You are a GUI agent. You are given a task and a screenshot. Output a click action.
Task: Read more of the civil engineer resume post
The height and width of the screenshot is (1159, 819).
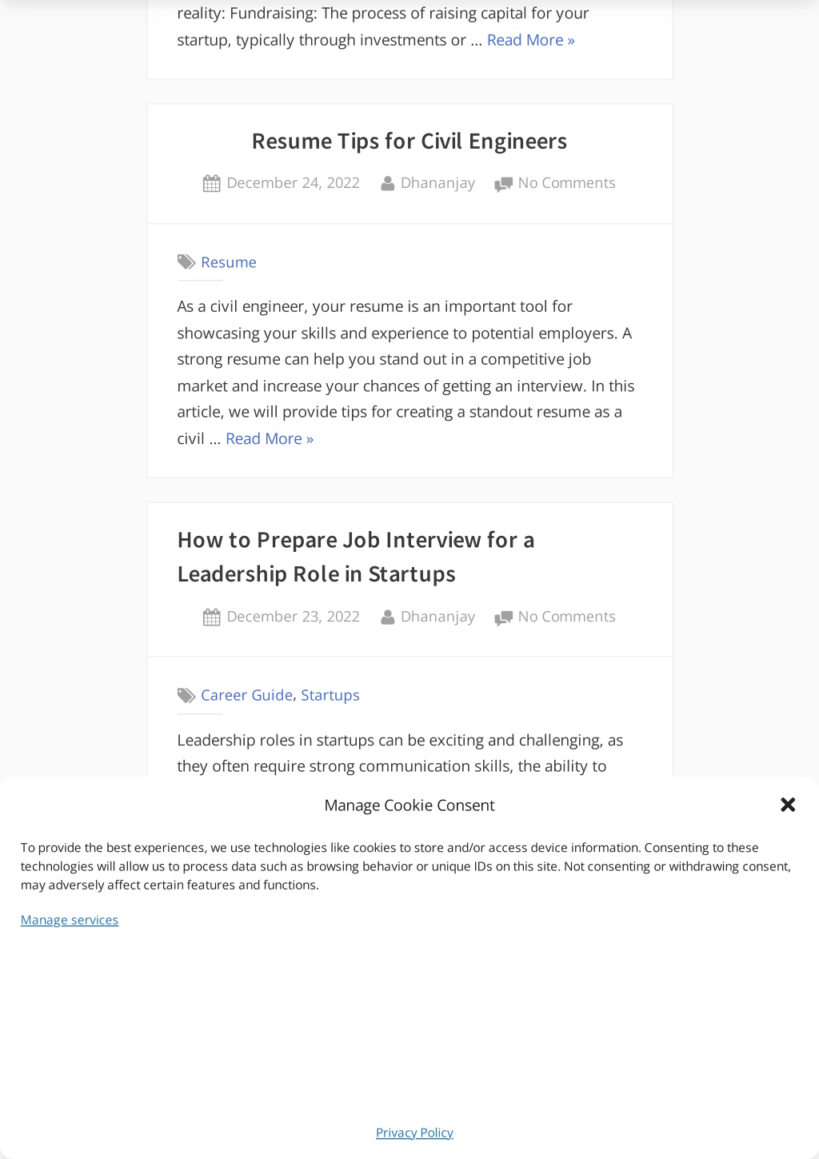point(270,438)
